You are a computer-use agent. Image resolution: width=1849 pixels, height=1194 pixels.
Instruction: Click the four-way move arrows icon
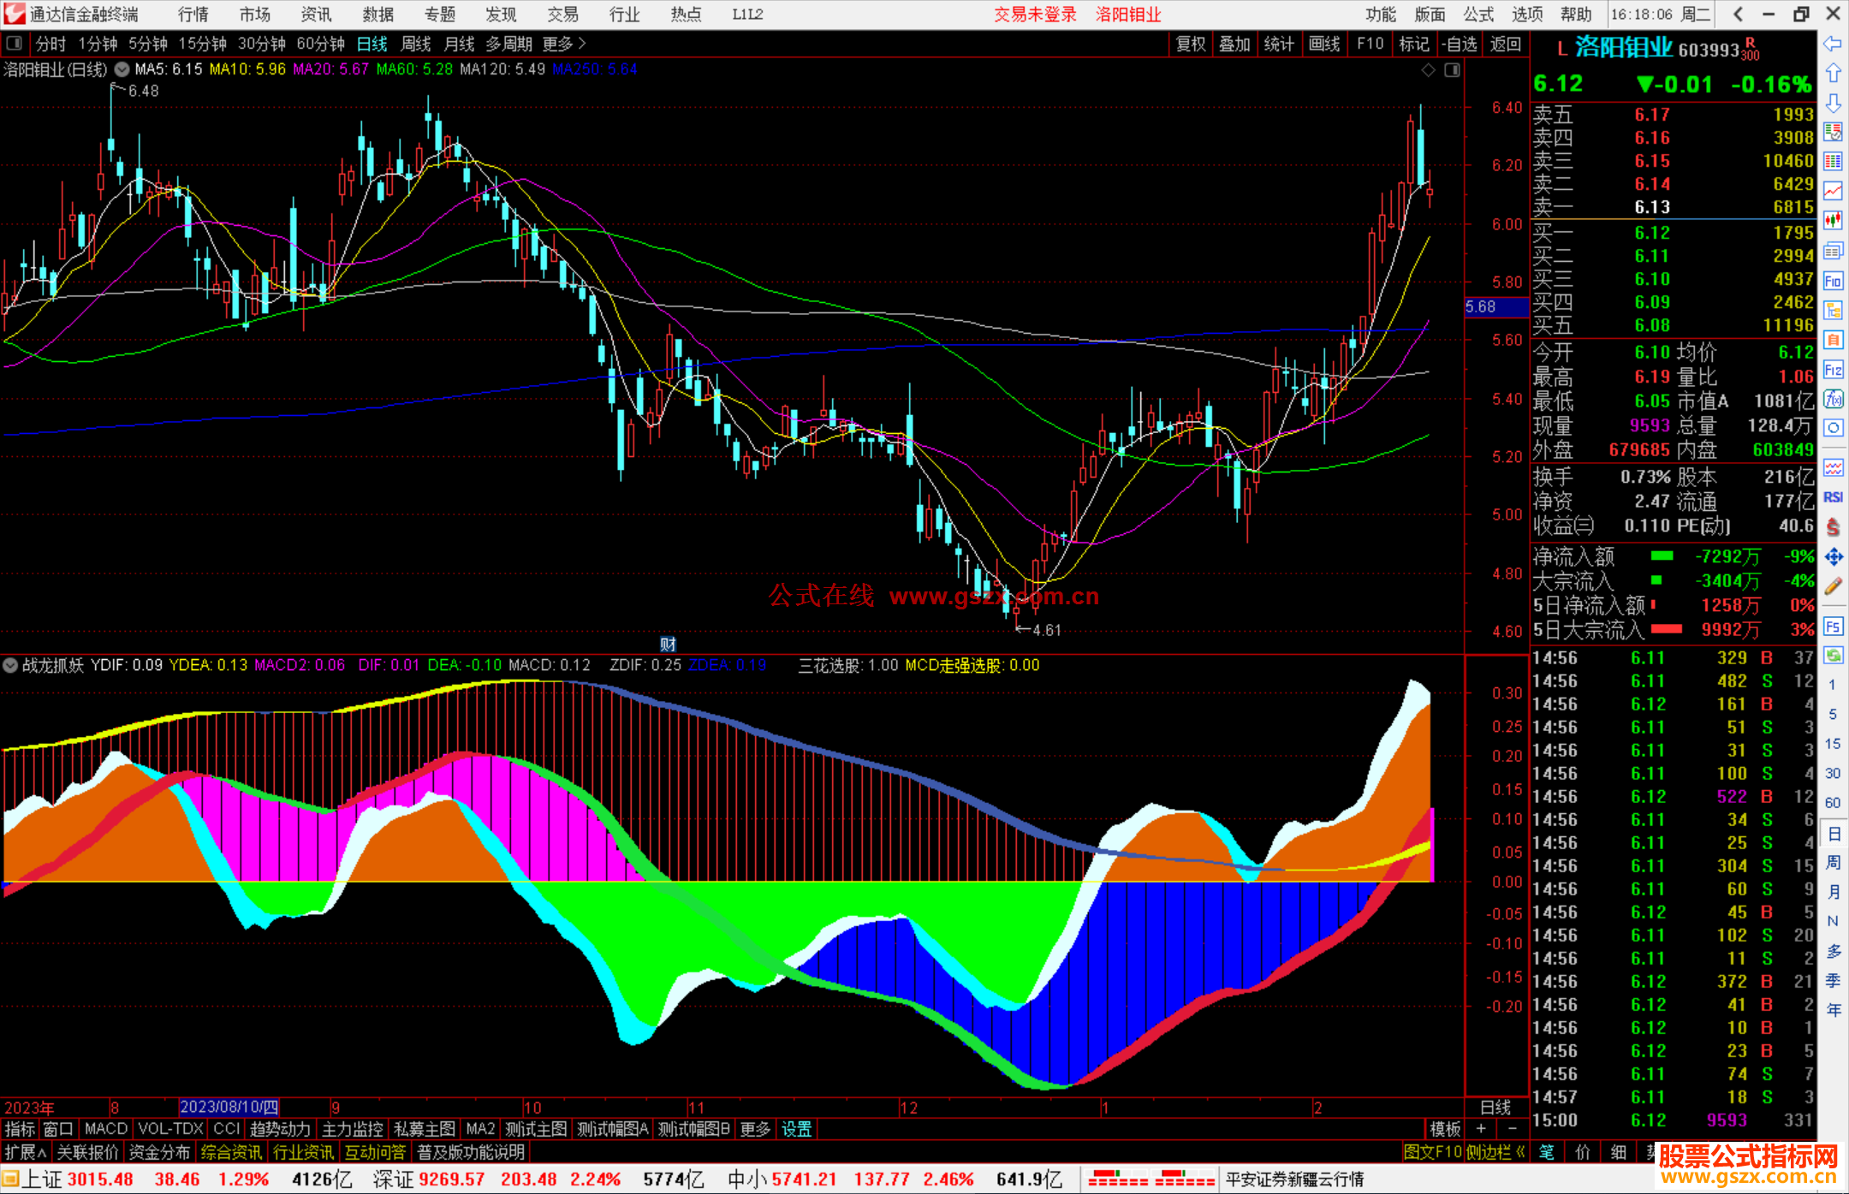(1833, 557)
